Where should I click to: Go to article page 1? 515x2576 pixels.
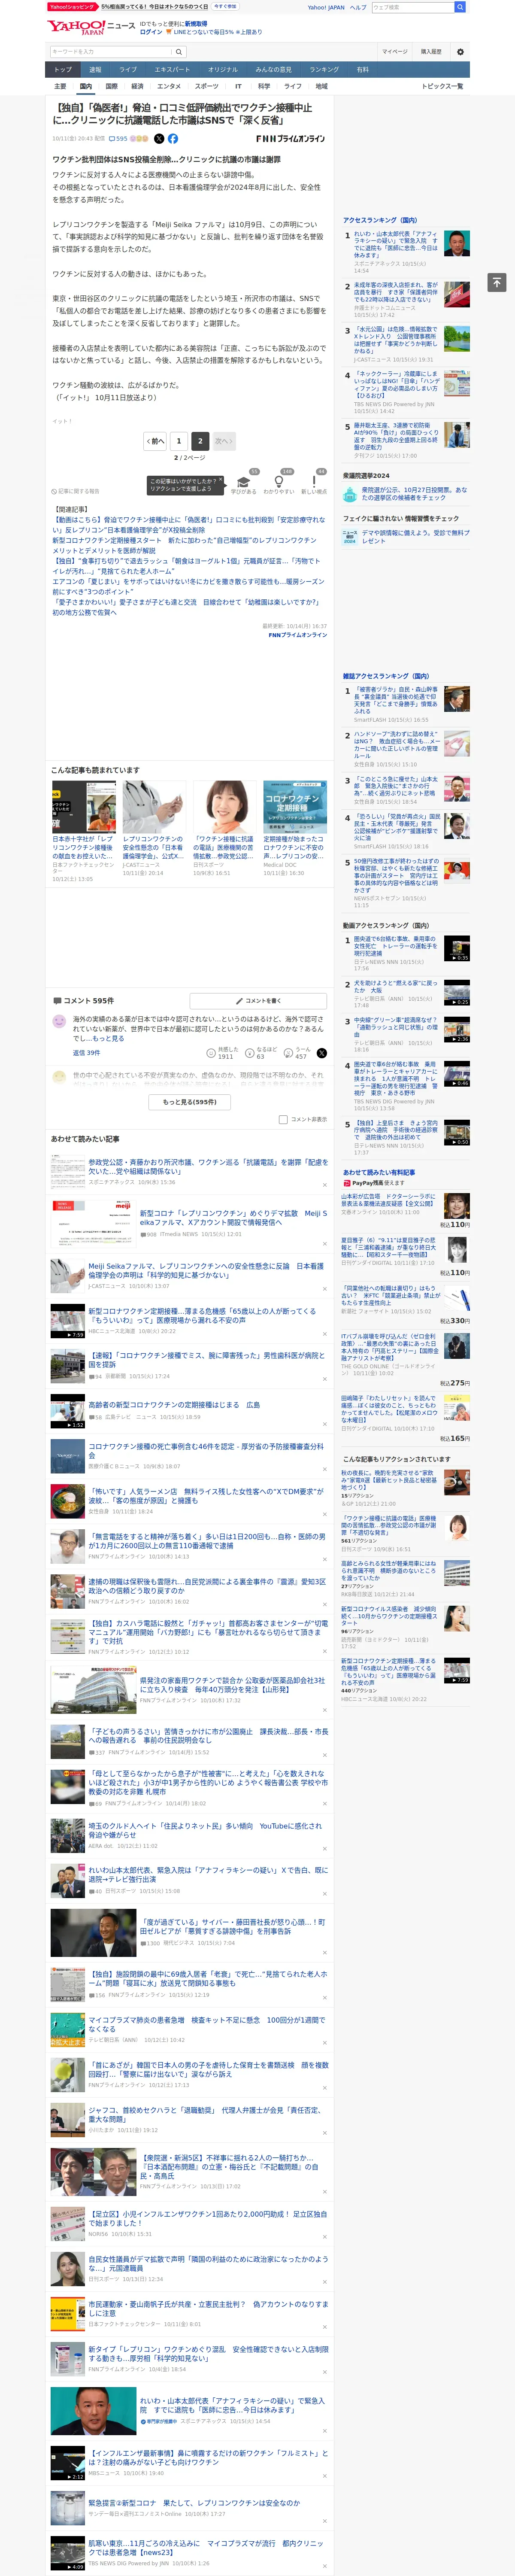tap(178, 441)
